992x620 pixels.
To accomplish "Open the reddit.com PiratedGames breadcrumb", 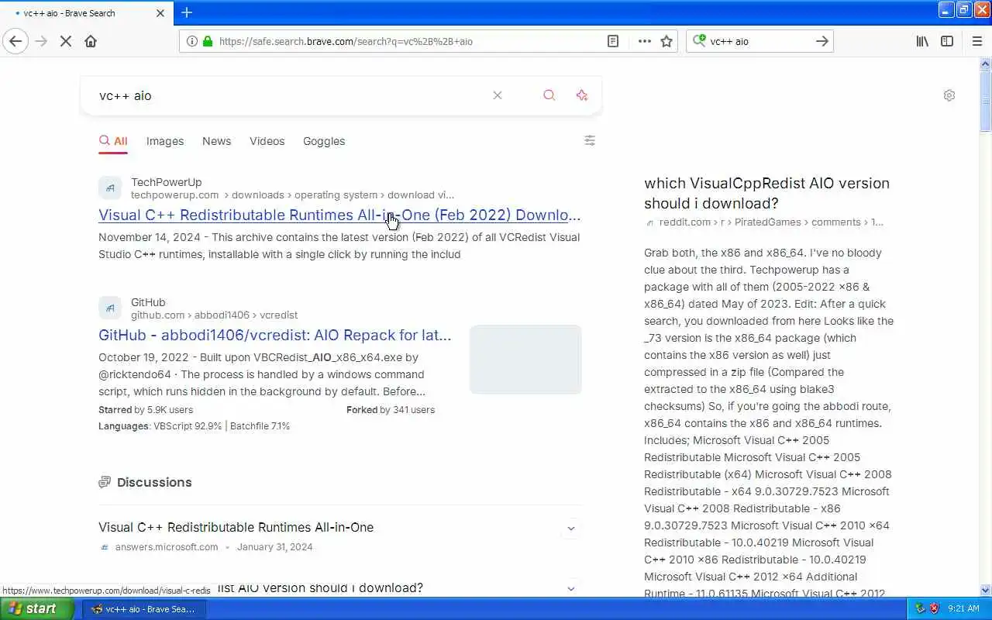I will (771, 222).
